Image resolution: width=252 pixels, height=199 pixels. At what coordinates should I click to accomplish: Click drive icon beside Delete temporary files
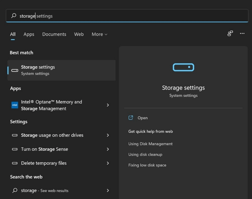pyautogui.click(x=15, y=163)
